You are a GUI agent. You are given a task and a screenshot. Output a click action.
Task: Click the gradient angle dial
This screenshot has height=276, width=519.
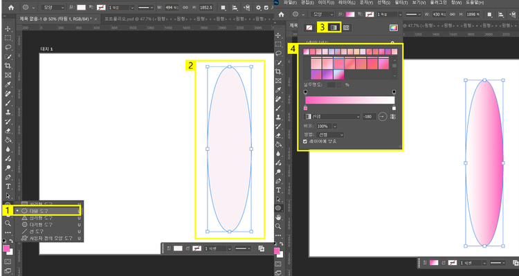tap(383, 116)
